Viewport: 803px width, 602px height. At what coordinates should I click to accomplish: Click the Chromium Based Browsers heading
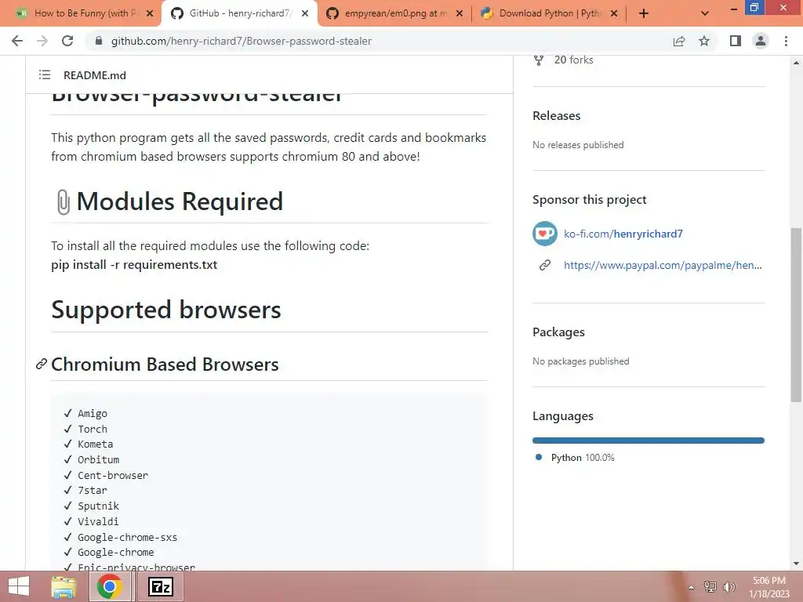pos(165,364)
